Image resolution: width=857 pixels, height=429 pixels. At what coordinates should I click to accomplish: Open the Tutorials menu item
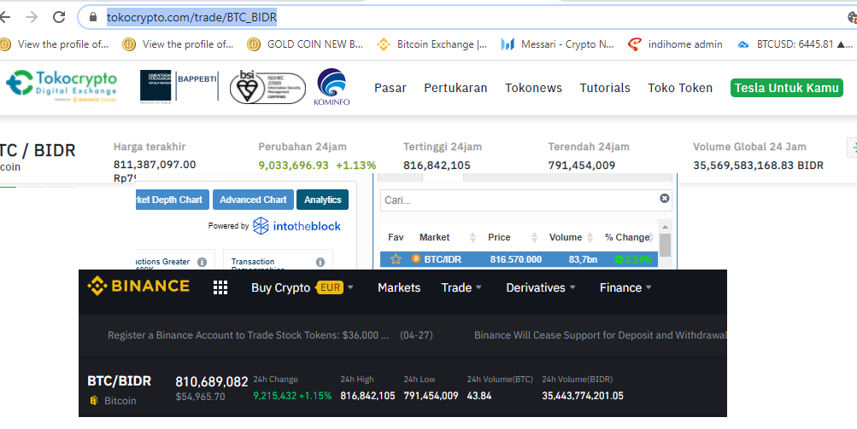point(605,88)
